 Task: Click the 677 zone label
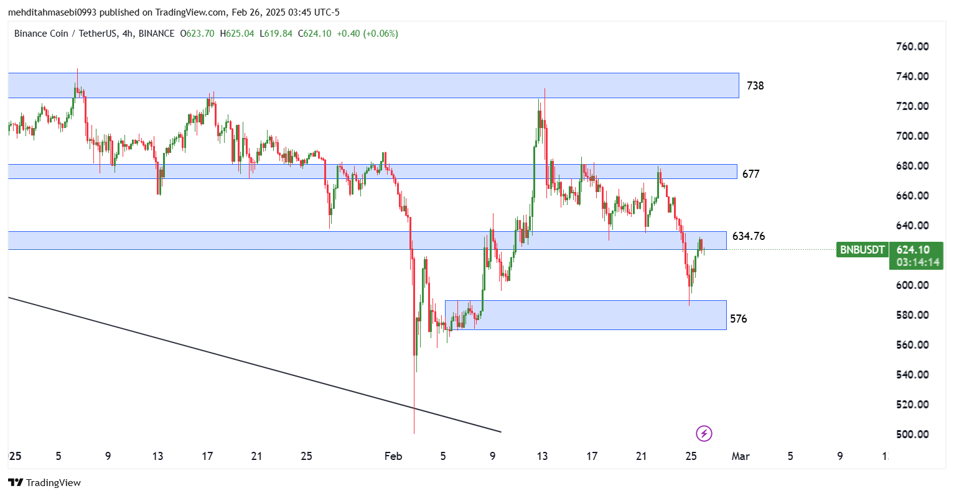(x=751, y=174)
